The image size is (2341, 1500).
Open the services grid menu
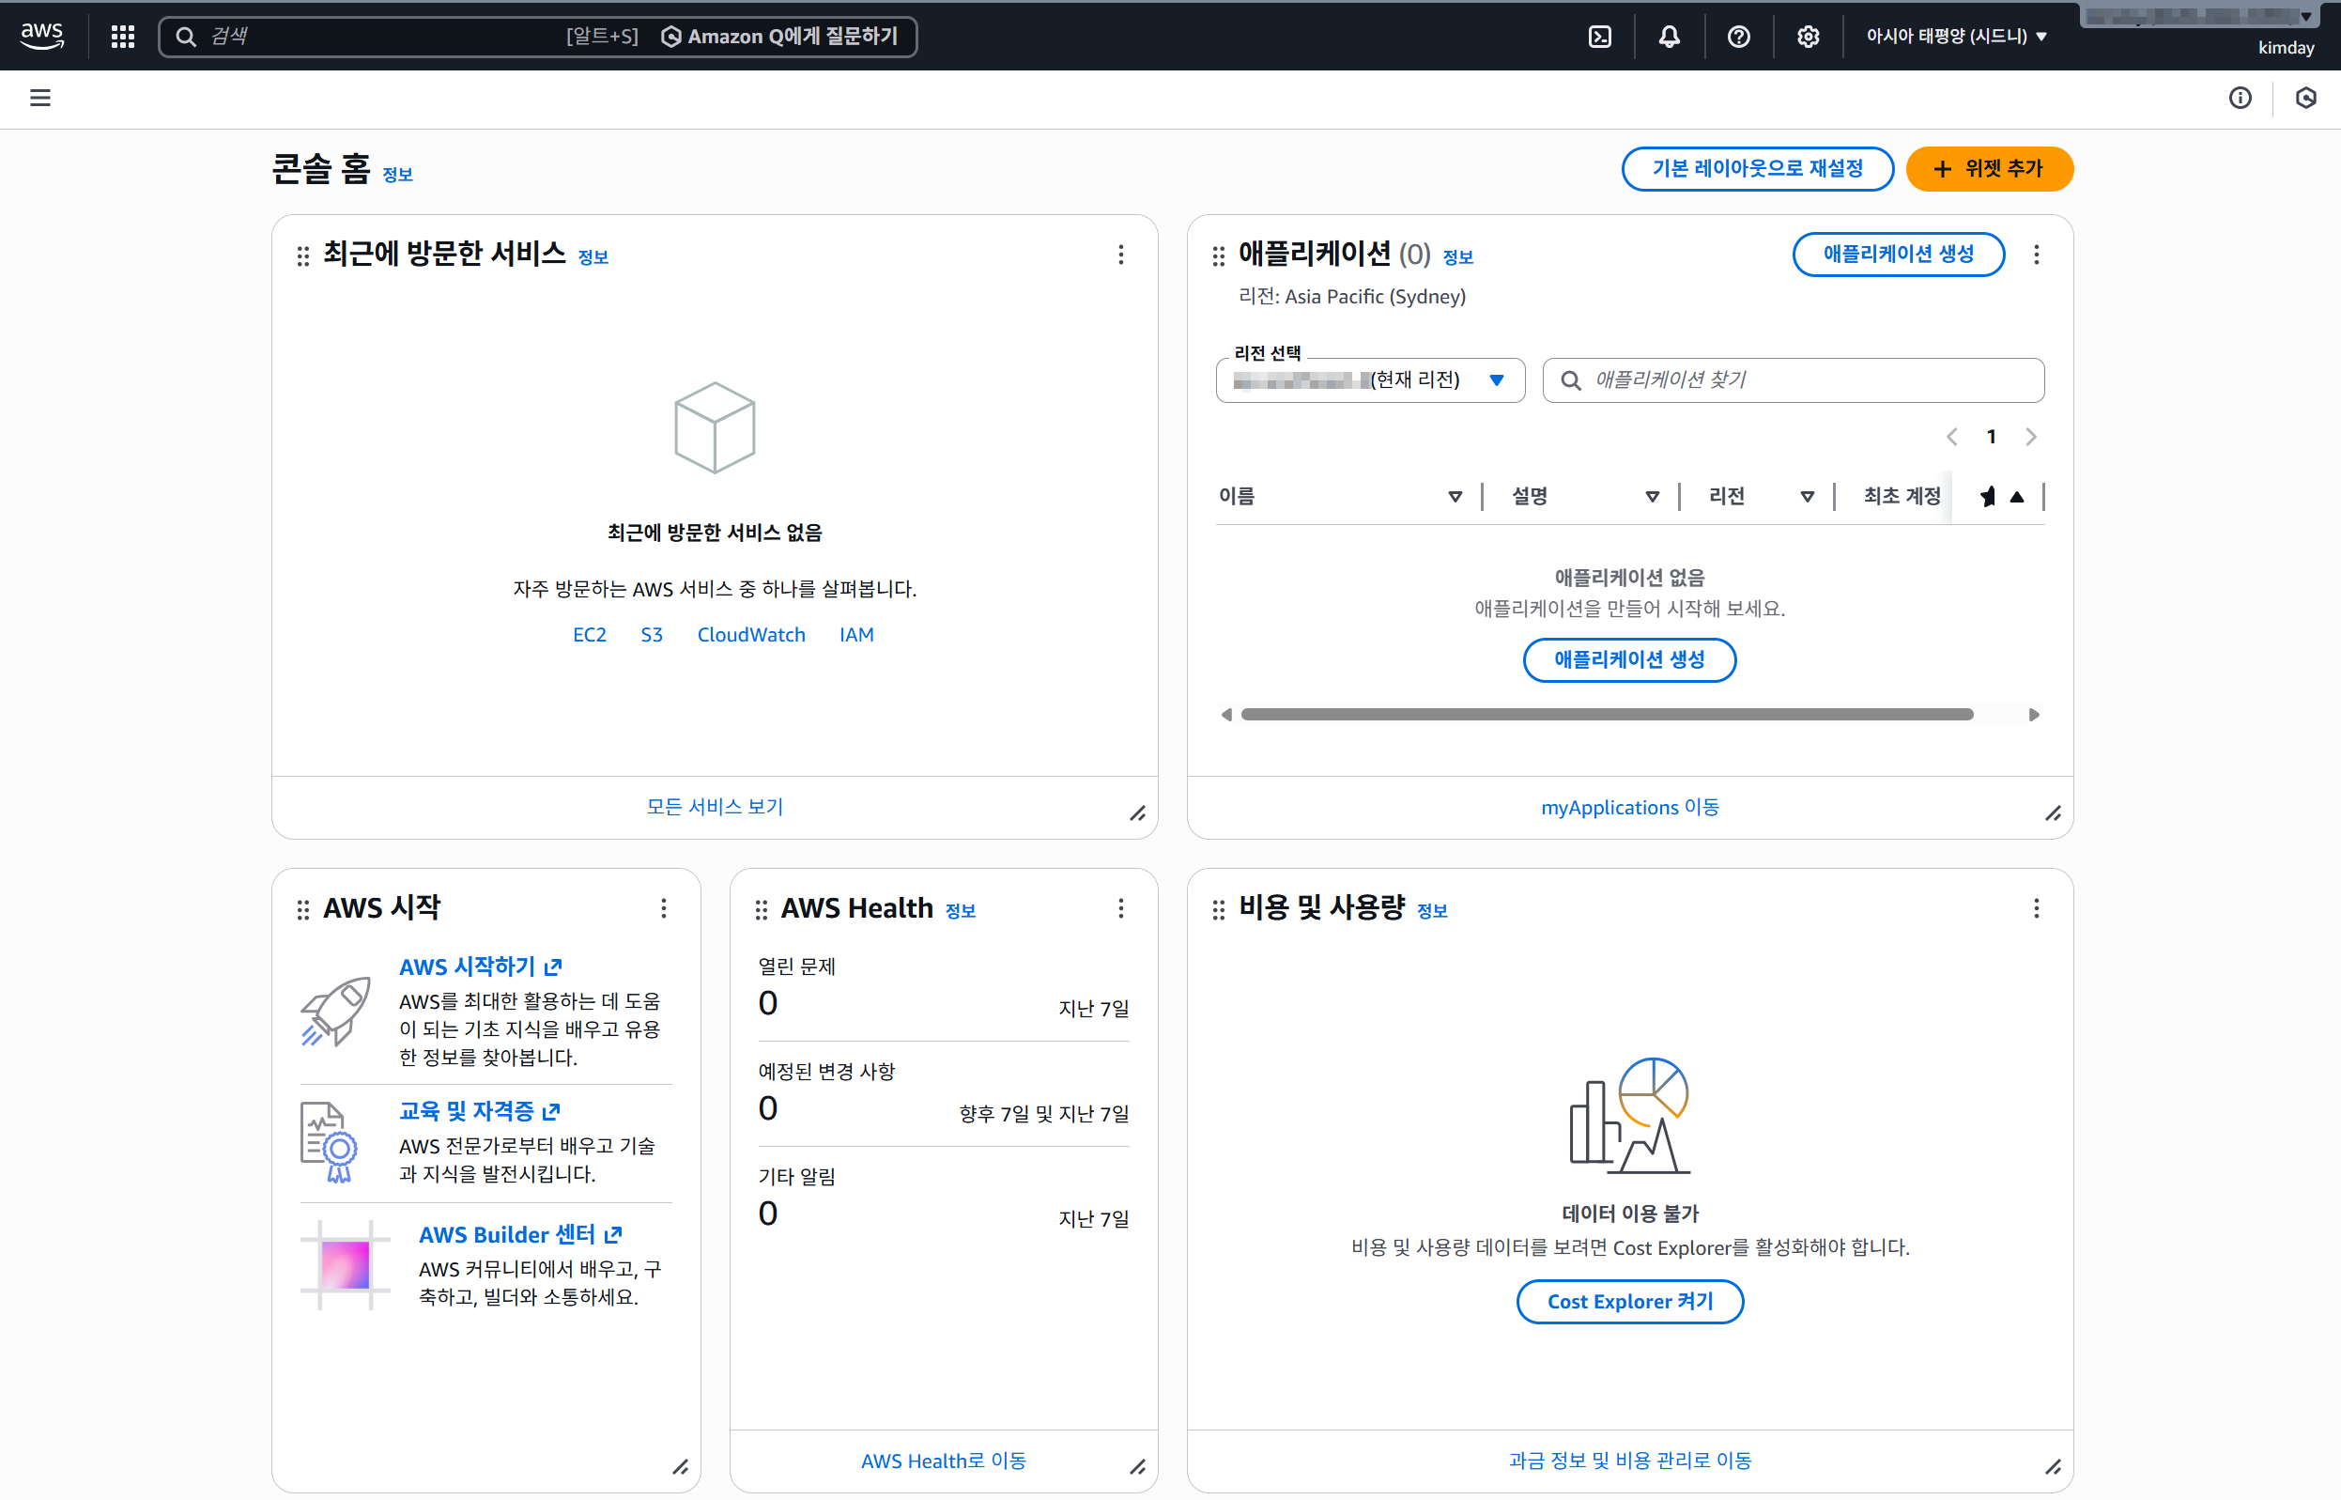(123, 36)
